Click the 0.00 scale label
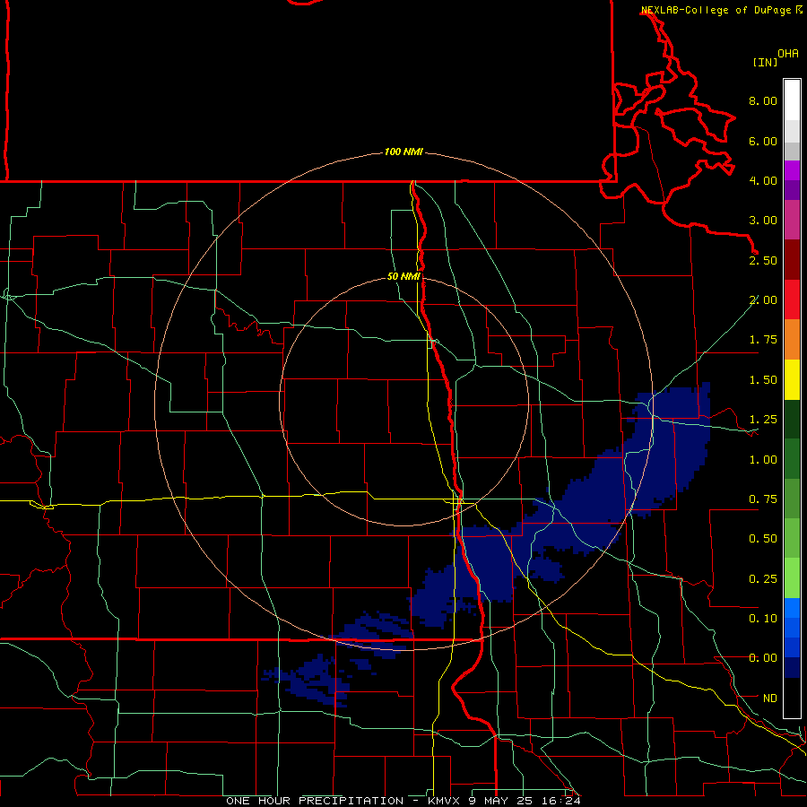This screenshot has height=807, width=807. click(763, 658)
